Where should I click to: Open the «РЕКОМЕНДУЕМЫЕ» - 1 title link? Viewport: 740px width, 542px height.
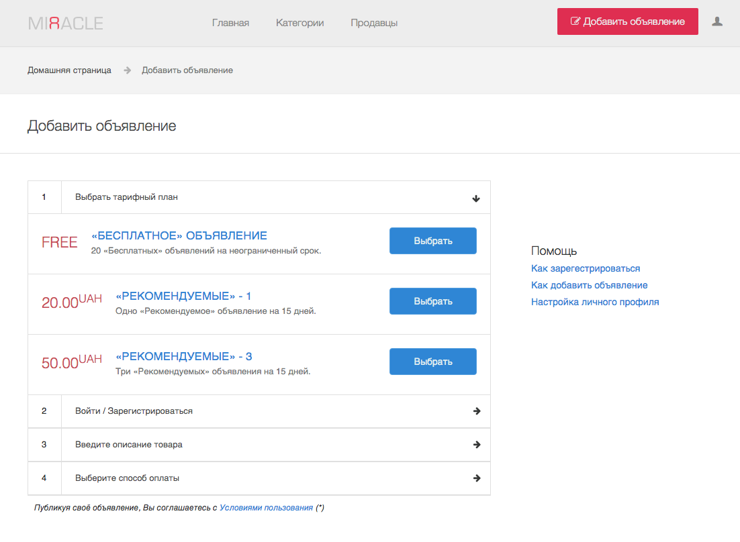tap(183, 296)
